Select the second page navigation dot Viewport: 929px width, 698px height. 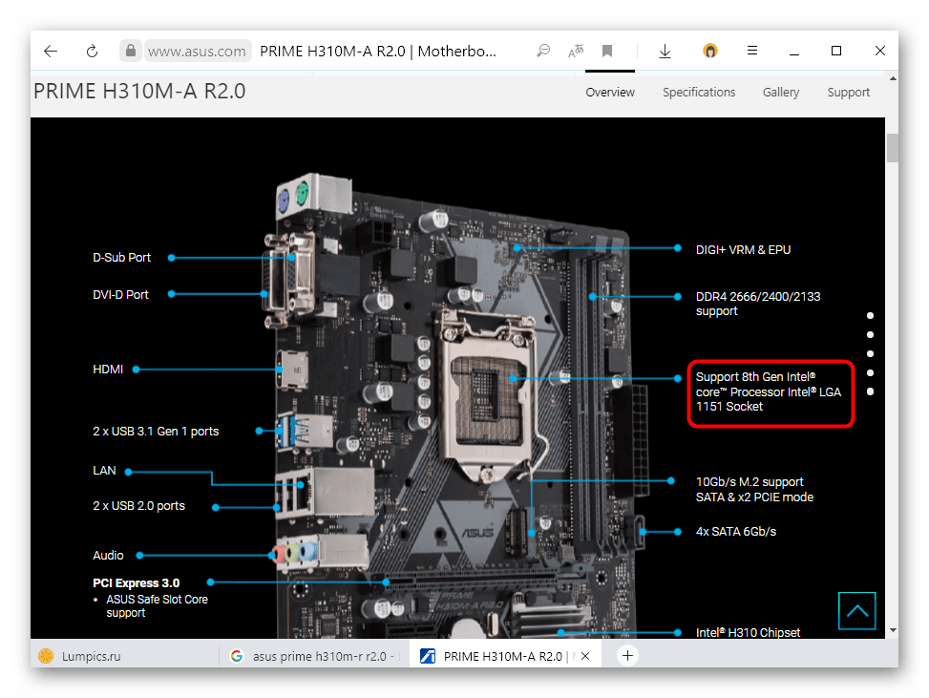[x=871, y=335]
